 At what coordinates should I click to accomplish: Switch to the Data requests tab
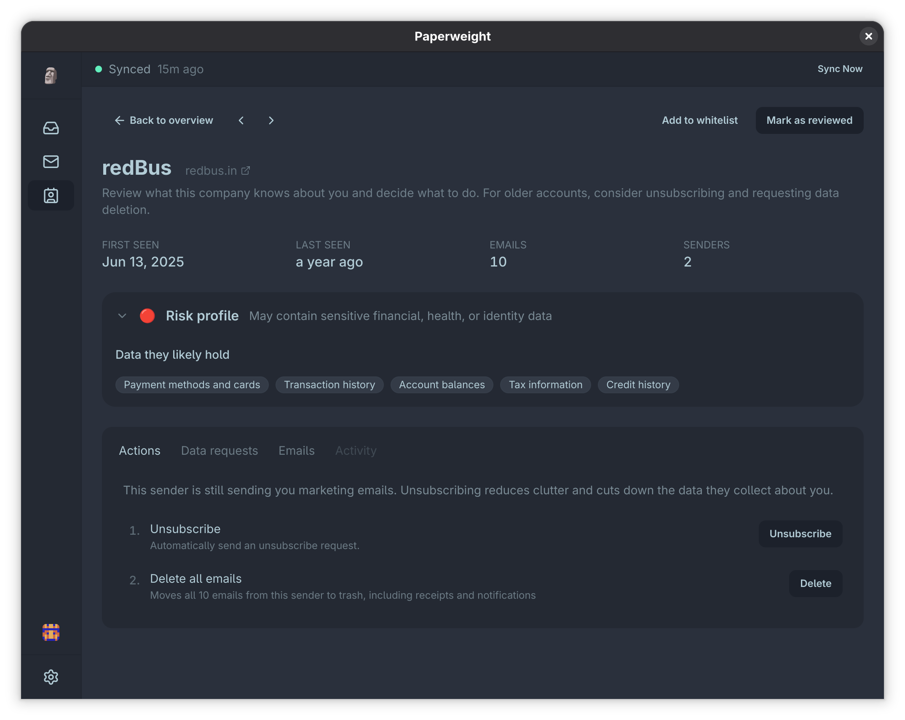point(220,451)
